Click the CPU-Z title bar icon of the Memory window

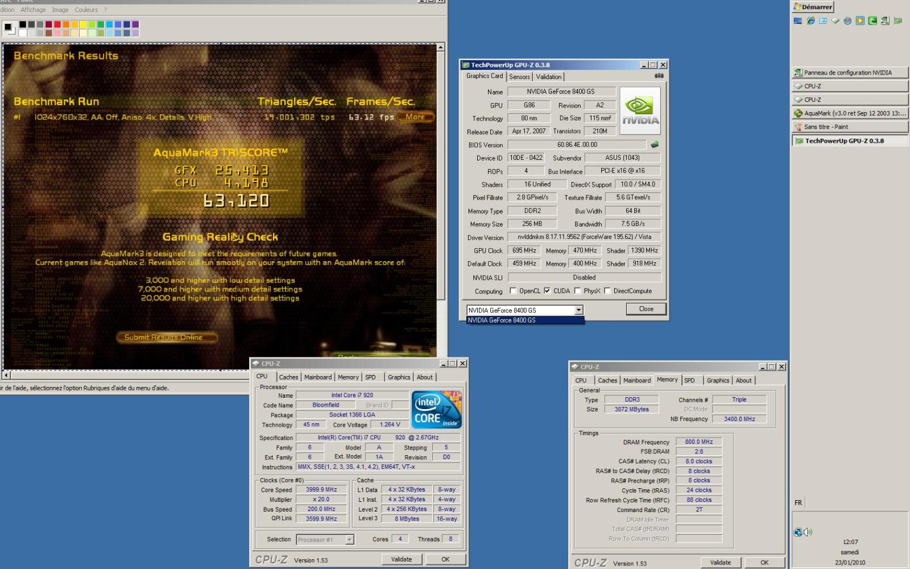(x=575, y=367)
